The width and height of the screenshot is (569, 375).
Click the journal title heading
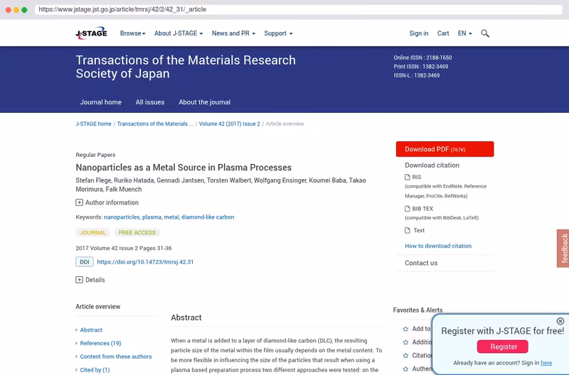point(186,67)
